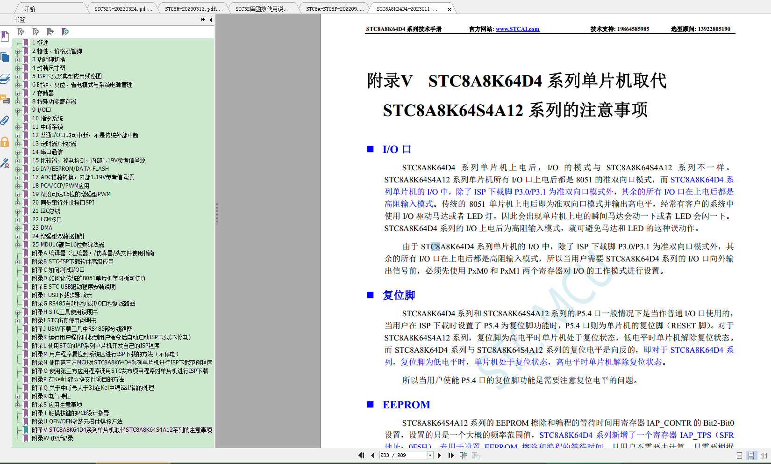
Task: Switch to the STC32G-20230324 pdf tab
Action: point(123,9)
